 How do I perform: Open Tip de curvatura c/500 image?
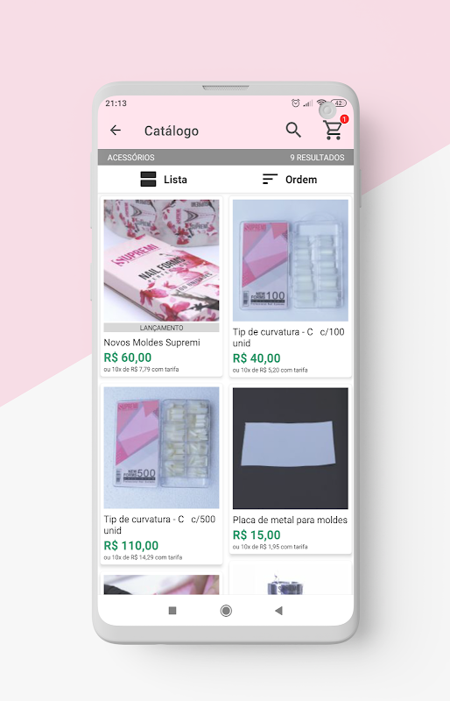tap(161, 448)
